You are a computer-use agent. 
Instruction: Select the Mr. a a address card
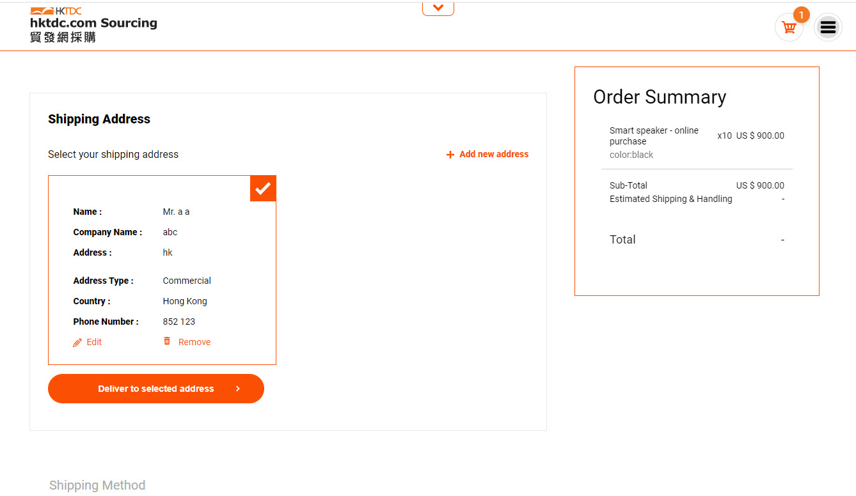162,270
